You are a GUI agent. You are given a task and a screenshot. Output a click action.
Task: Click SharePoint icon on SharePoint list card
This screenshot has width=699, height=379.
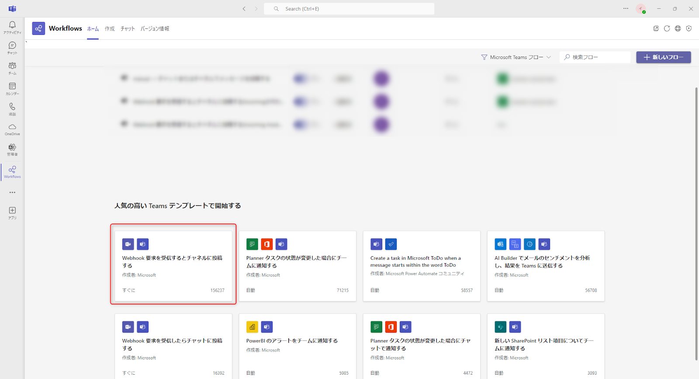(501, 327)
